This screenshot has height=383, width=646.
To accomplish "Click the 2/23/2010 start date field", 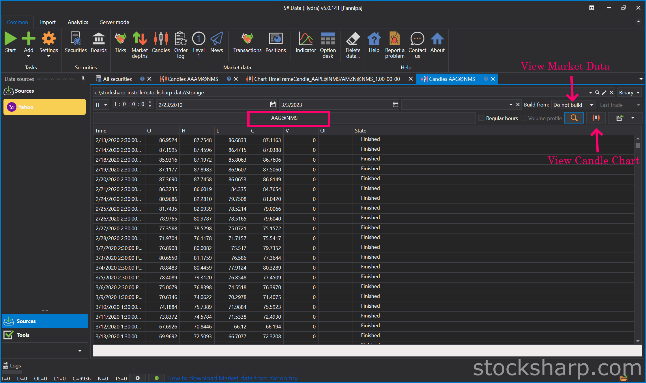I will 213,105.
